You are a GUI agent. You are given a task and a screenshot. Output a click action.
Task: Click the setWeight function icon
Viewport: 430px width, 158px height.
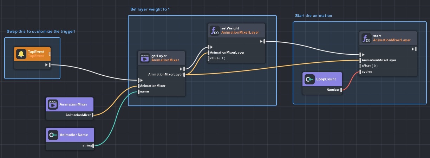point(214,30)
